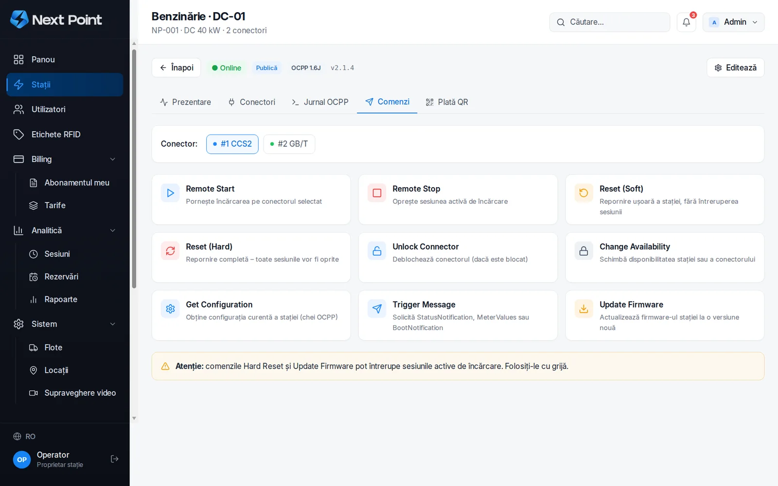
Task: Open Panou dashboard in the sidebar
Action: tap(65, 59)
